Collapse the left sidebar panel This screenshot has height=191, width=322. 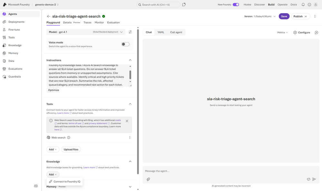click(36, 186)
